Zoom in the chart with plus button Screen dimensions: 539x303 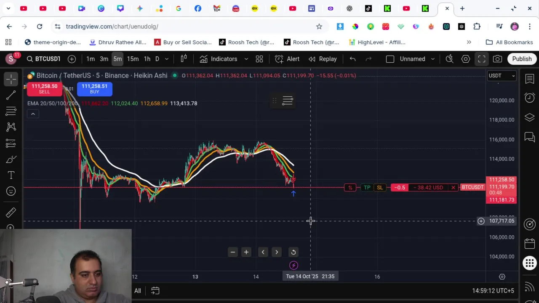[x=246, y=252]
